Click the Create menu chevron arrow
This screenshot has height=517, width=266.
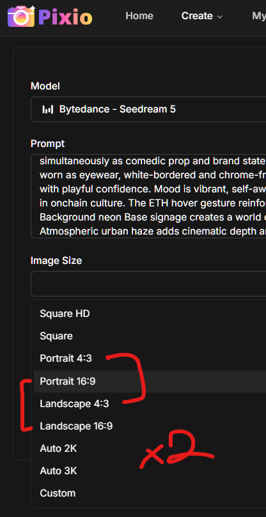(x=219, y=17)
